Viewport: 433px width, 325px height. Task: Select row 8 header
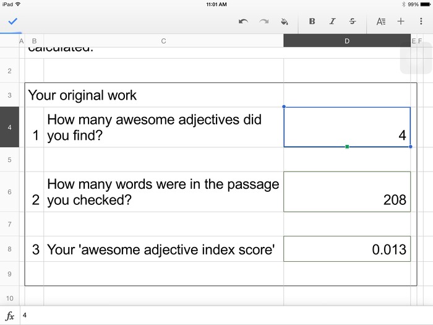pos(9,249)
